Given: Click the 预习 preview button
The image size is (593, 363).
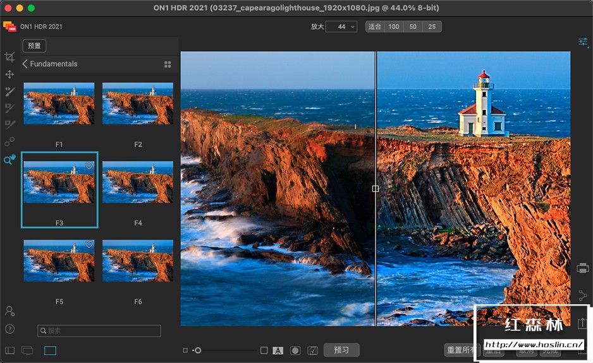Looking at the screenshot, I should click(x=341, y=350).
